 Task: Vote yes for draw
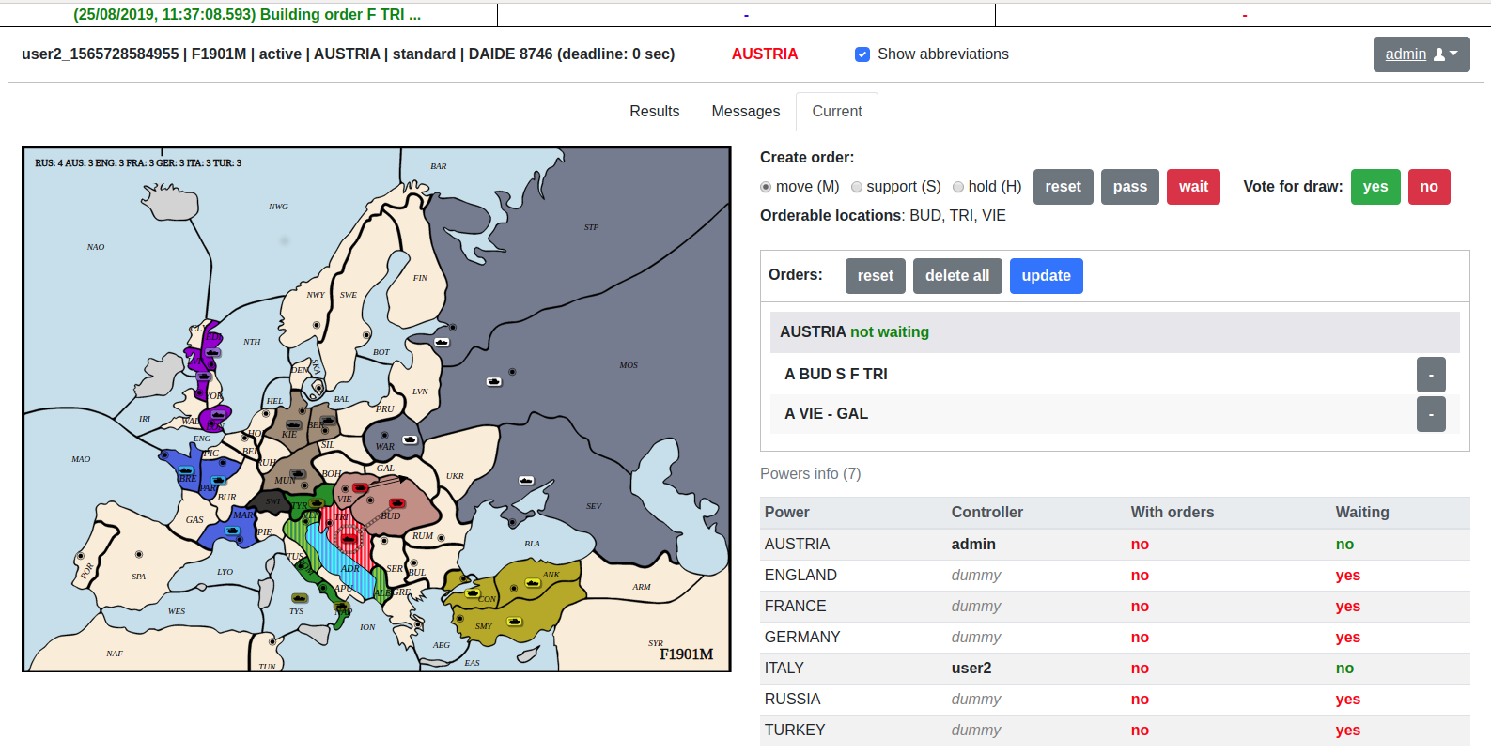[x=1375, y=187]
